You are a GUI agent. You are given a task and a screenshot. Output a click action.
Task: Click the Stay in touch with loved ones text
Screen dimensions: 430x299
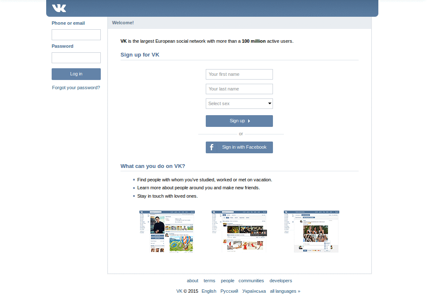point(167,196)
